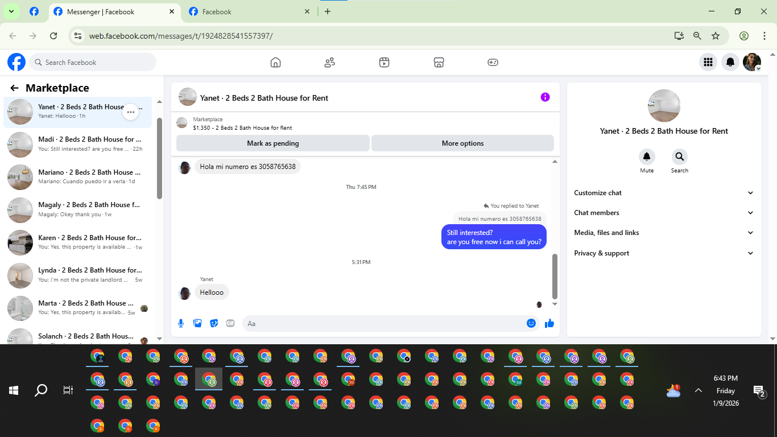Expand Media, files and links section

coord(664,233)
